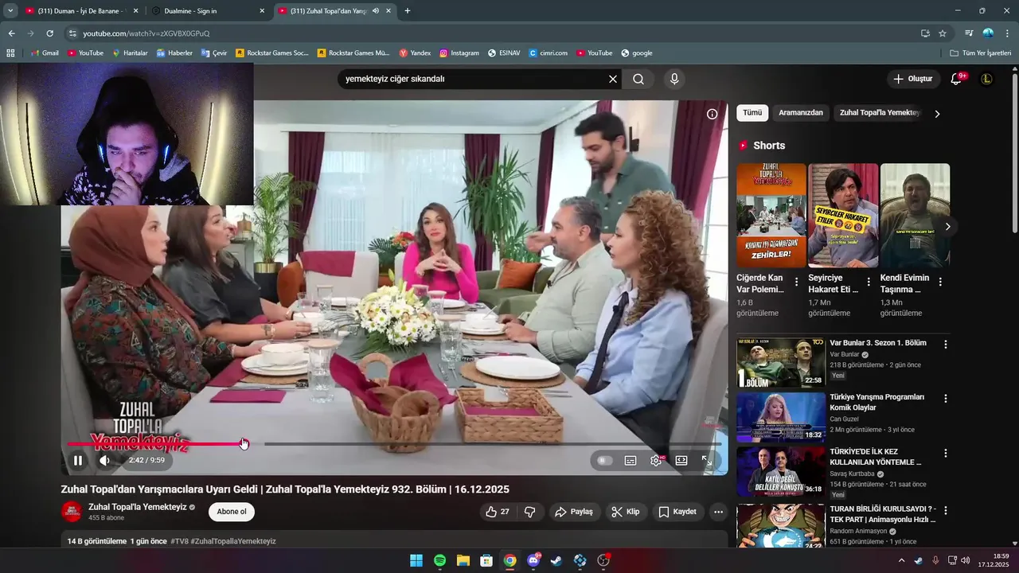Select the Aramanızdan filter chip

(801, 113)
